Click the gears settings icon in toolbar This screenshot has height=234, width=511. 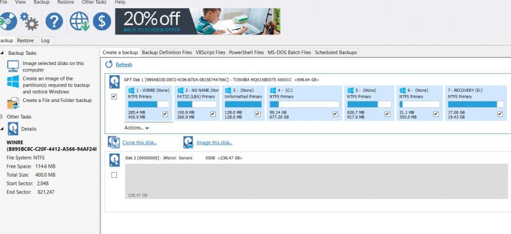pos(29,21)
